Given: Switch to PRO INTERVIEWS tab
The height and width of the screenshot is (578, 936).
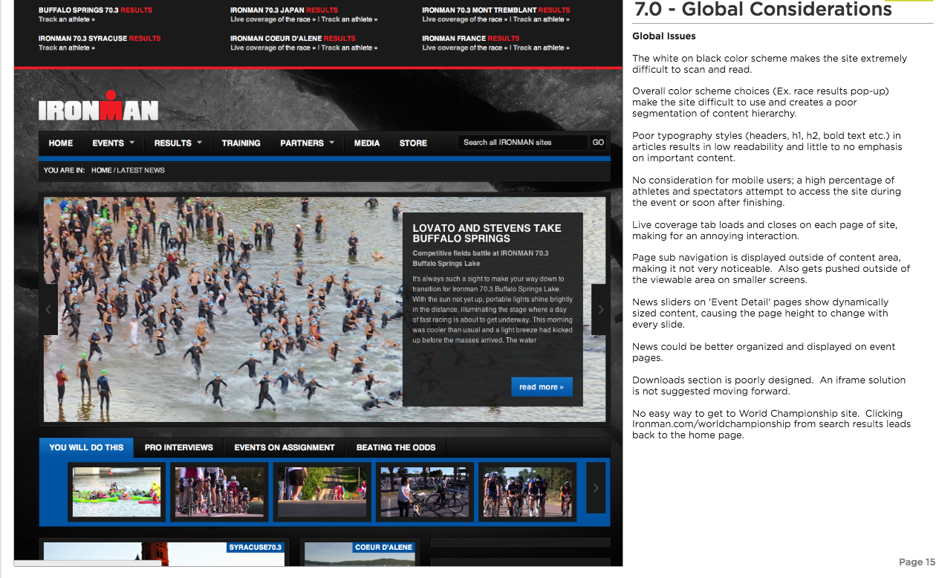Looking at the screenshot, I should 179,447.
